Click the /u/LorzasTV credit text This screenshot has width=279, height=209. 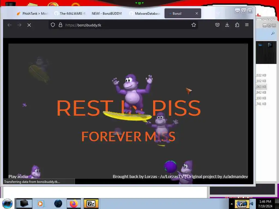click(x=172, y=176)
